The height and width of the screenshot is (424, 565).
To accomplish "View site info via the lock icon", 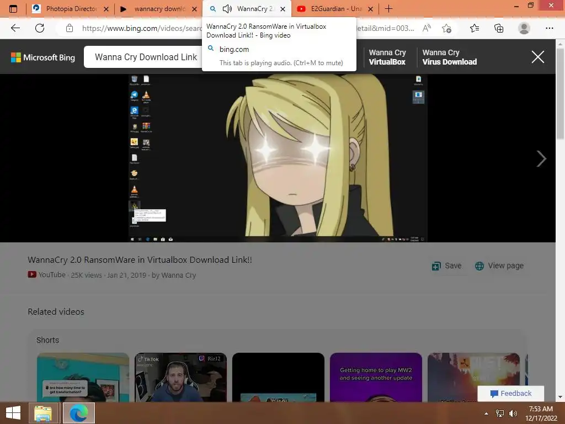I will (70, 28).
